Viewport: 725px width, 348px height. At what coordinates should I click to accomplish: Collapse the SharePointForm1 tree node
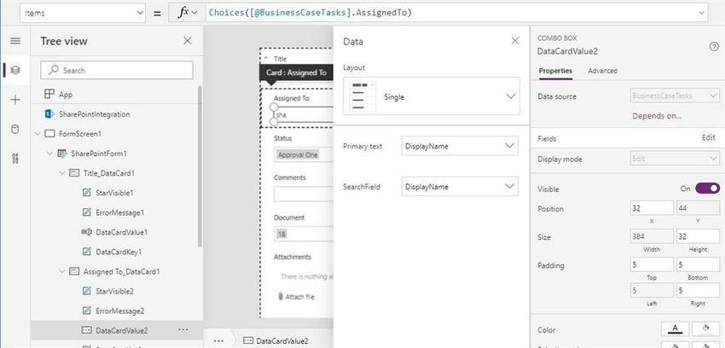click(x=50, y=153)
